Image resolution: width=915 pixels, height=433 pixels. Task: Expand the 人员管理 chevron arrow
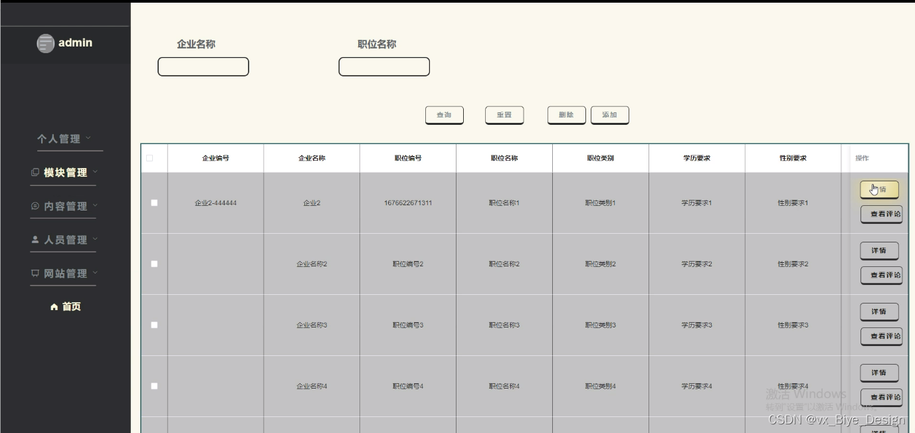click(x=95, y=239)
